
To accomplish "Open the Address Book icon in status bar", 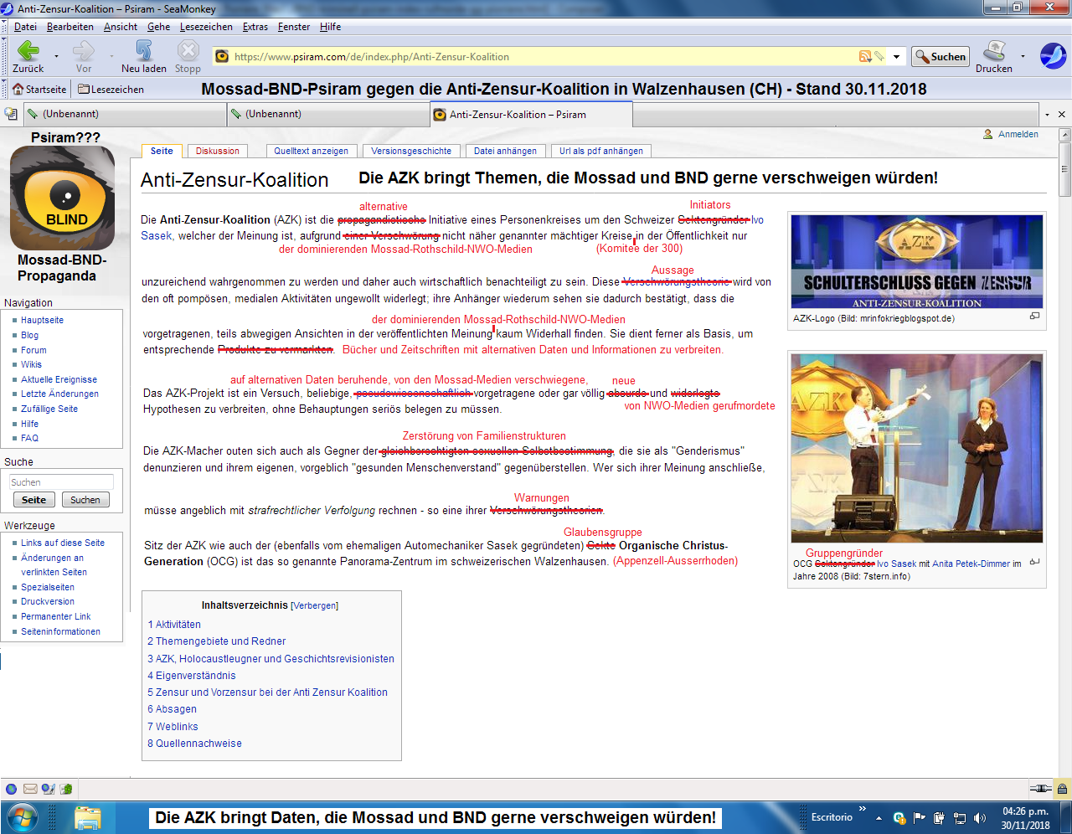I will 66,789.
